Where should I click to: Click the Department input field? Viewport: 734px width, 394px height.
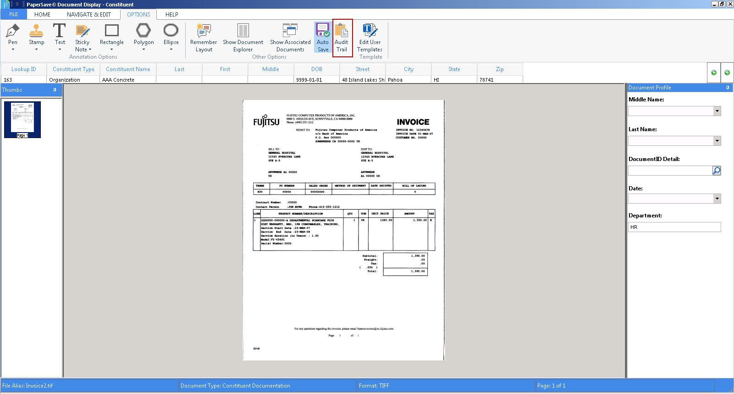click(674, 227)
